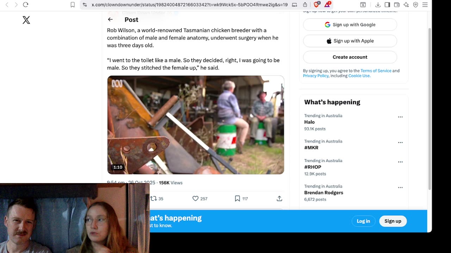Open the VPN shield icon
This screenshot has height=253, width=451.
[x=415, y=5]
